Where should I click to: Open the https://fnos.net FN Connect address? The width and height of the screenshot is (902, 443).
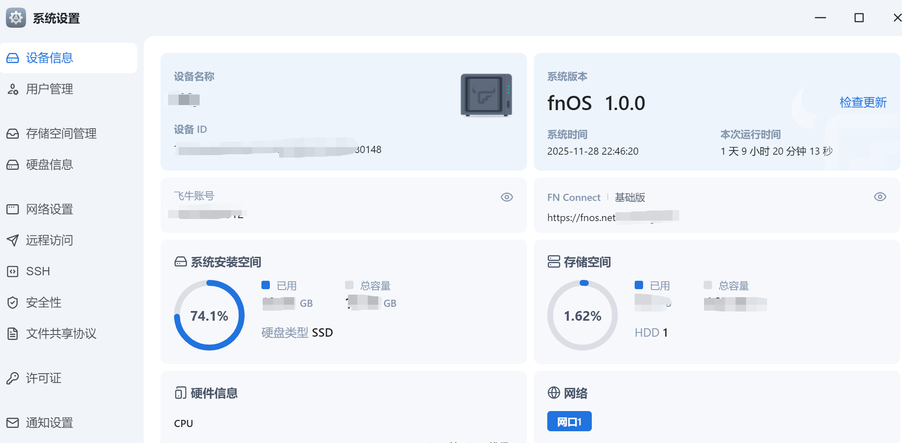point(613,217)
